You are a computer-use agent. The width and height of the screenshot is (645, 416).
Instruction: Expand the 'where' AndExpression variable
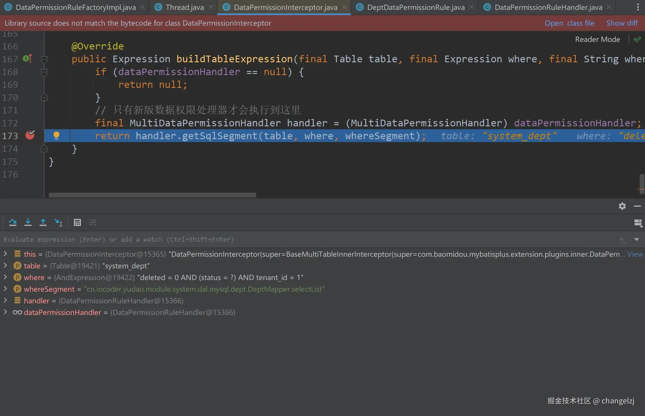tap(5, 277)
